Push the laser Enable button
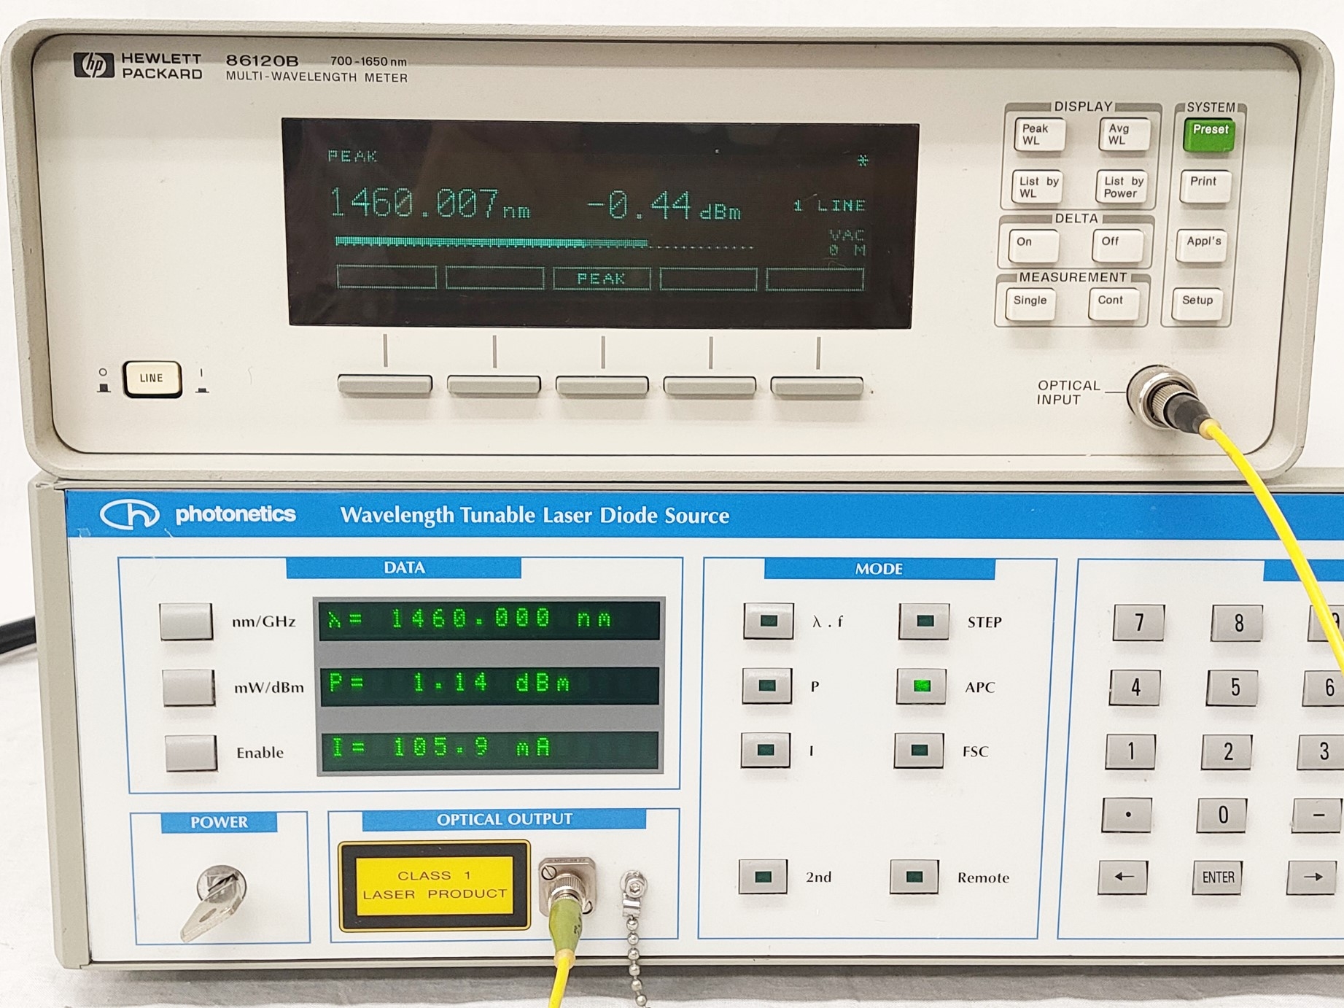1344x1008 pixels. point(190,753)
